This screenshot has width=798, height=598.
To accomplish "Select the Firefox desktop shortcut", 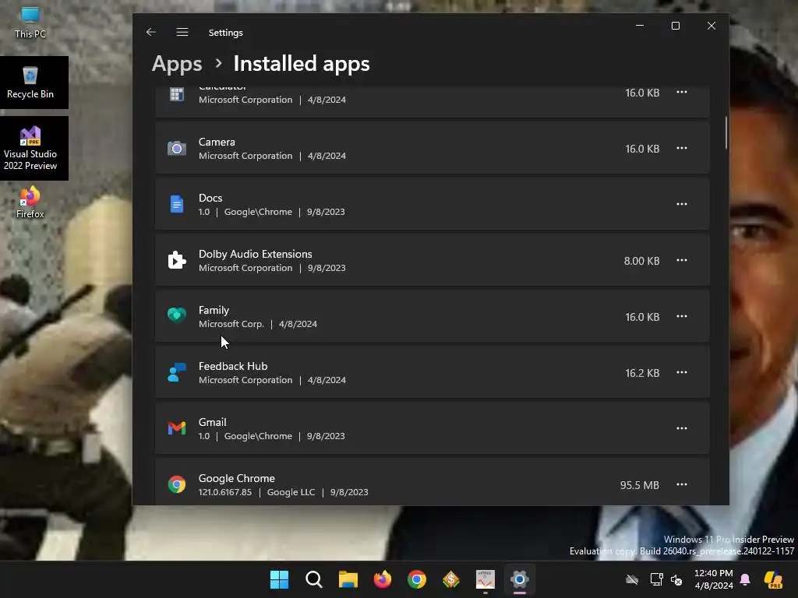I will point(30,203).
